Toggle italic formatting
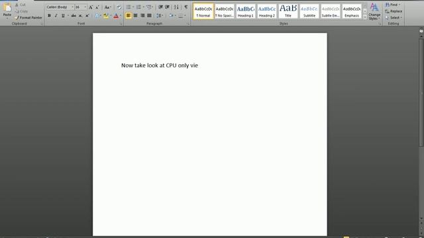 click(56, 16)
